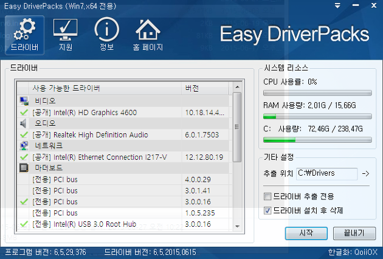Check the PCI bus 1.0.5.235 driver row

[123, 213]
